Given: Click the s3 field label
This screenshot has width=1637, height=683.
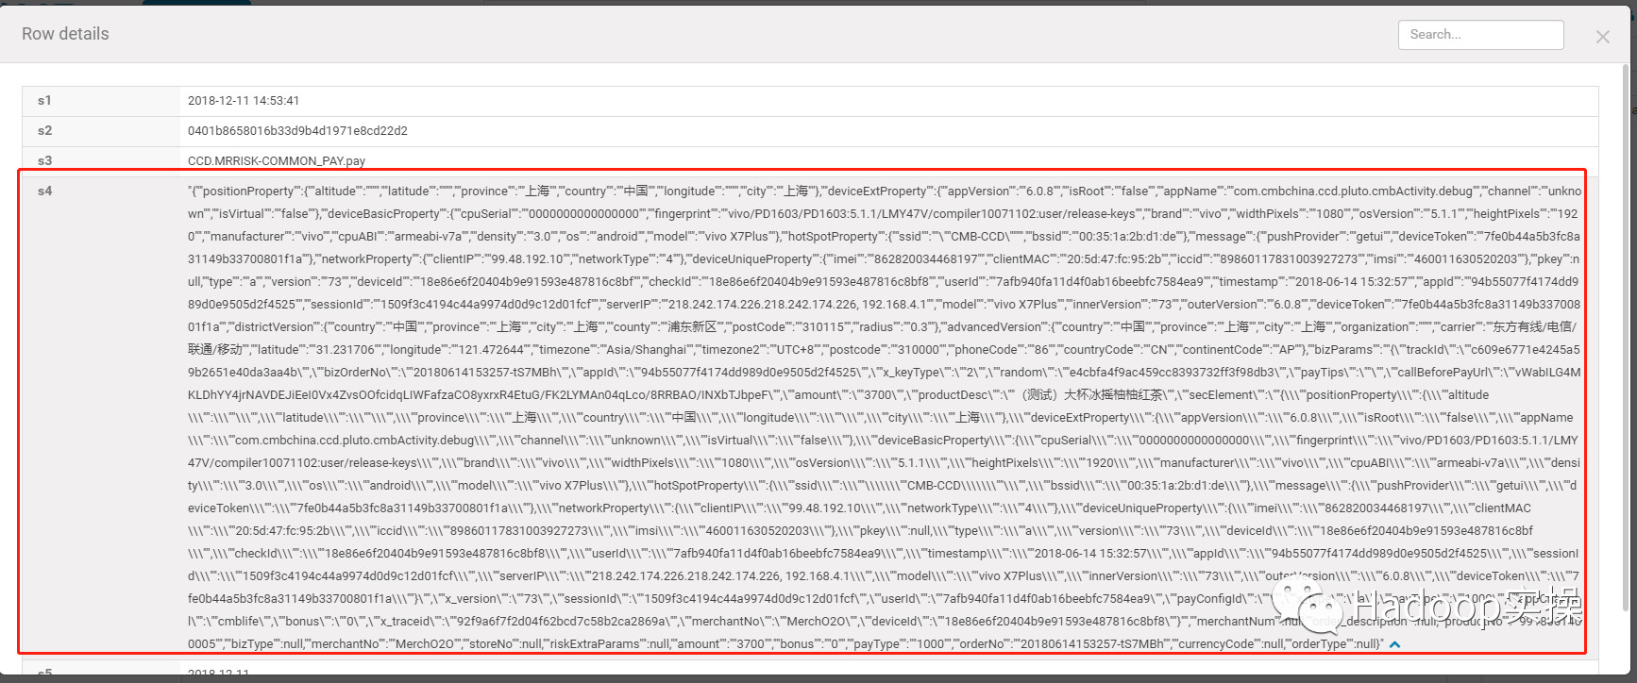Looking at the screenshot, I should (44, 161).
